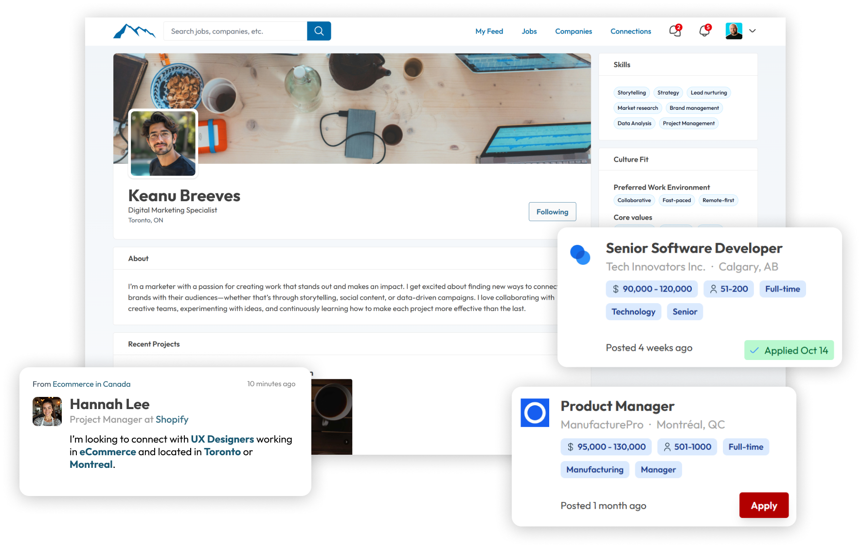Viewport: 862px width, 548px height.
Task: Click the ManufacturePro company logo
Action: click(535, 412)
